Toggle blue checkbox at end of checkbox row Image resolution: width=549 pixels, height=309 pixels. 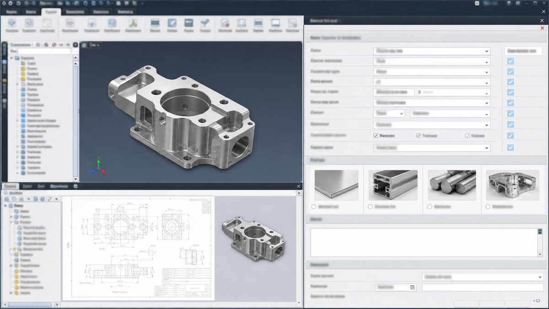coord(510,136)
